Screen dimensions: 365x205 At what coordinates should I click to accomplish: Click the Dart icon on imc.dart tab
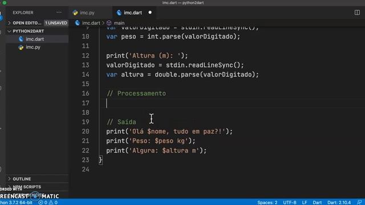click(119, 13)
